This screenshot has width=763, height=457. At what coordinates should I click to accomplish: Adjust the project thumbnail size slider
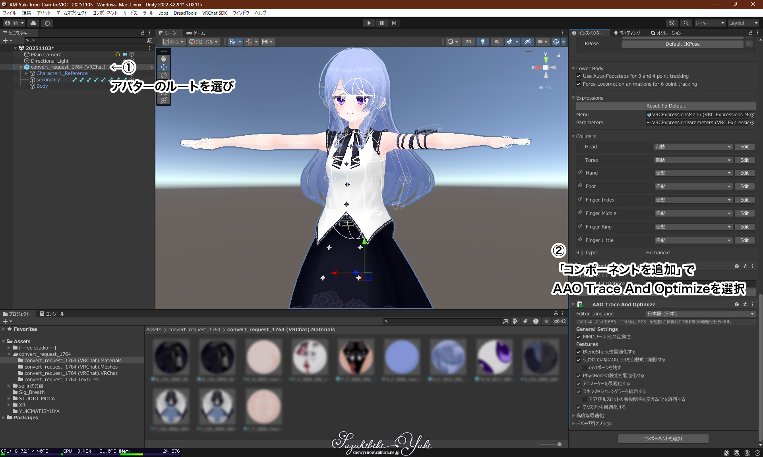559,444
